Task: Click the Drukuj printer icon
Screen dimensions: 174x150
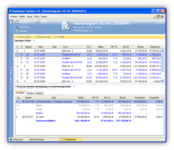Action: click(x=38, y=22)
